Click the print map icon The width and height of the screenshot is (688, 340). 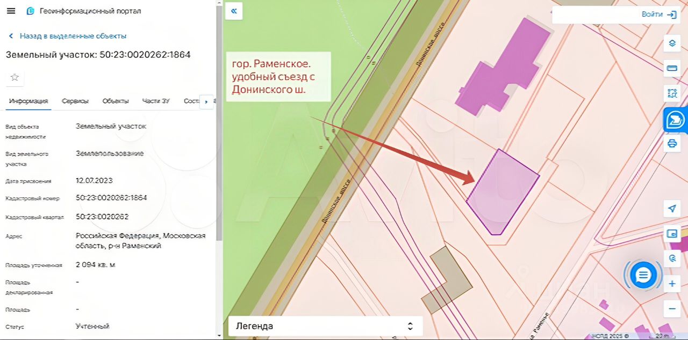click(x=672, y=143)
